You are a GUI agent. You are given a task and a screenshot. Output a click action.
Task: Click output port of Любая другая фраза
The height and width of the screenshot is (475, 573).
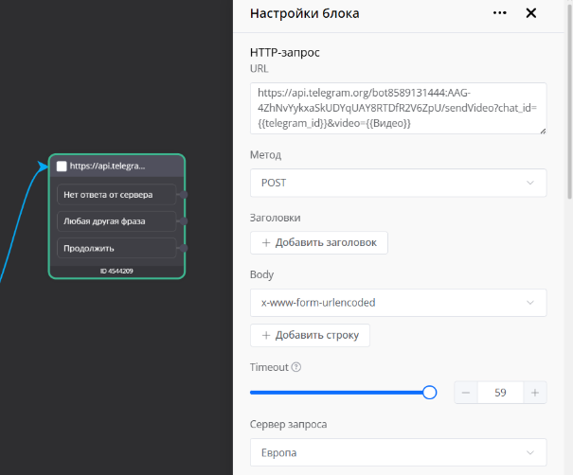(182, 221)
